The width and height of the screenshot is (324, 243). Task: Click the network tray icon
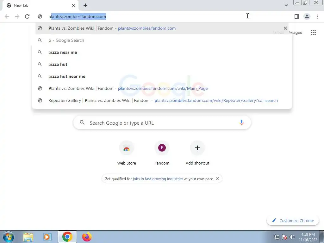[x=277, y=237]
